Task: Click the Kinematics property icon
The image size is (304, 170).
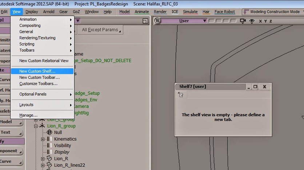Action: [x=49, y=139]
